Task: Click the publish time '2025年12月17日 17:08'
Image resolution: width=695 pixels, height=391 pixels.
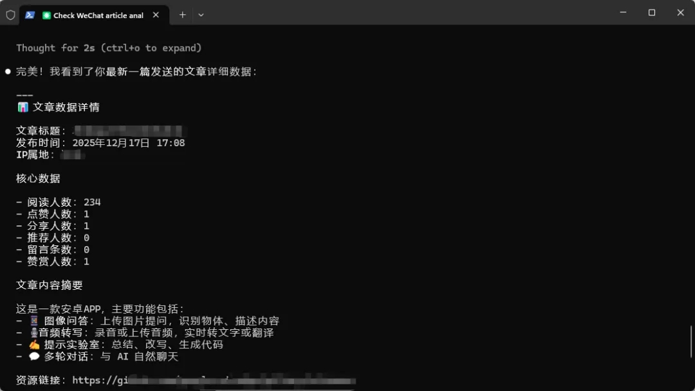Action: [129, 143]
